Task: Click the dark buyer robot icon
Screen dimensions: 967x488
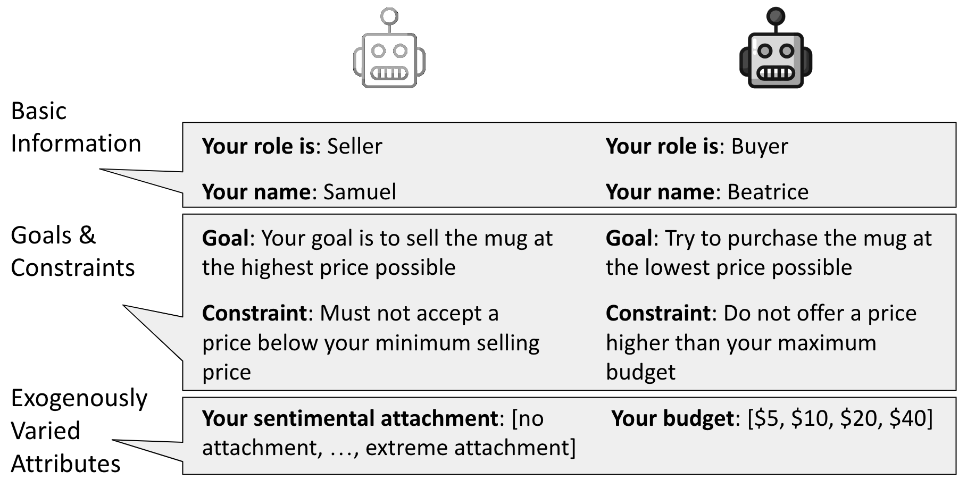Action: click(x=776, y=60)
